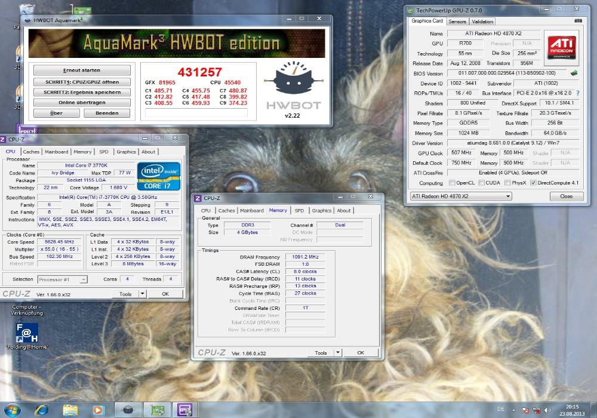Switch to HWBOT Aquamark taskbar button
The height and width of the screenshot is (418, 597).
coord(128,410)
